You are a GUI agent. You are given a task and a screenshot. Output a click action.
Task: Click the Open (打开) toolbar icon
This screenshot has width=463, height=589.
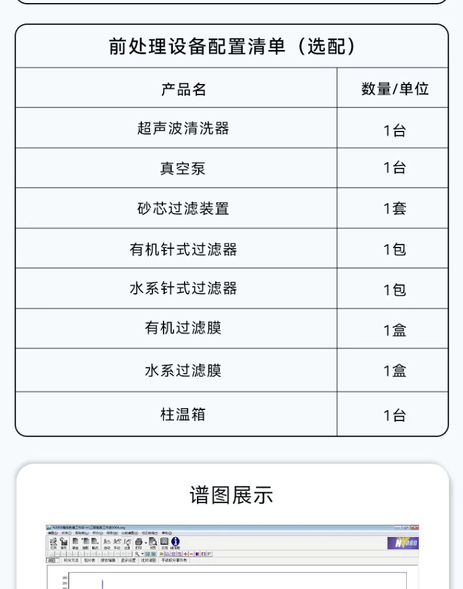(54, 543)
